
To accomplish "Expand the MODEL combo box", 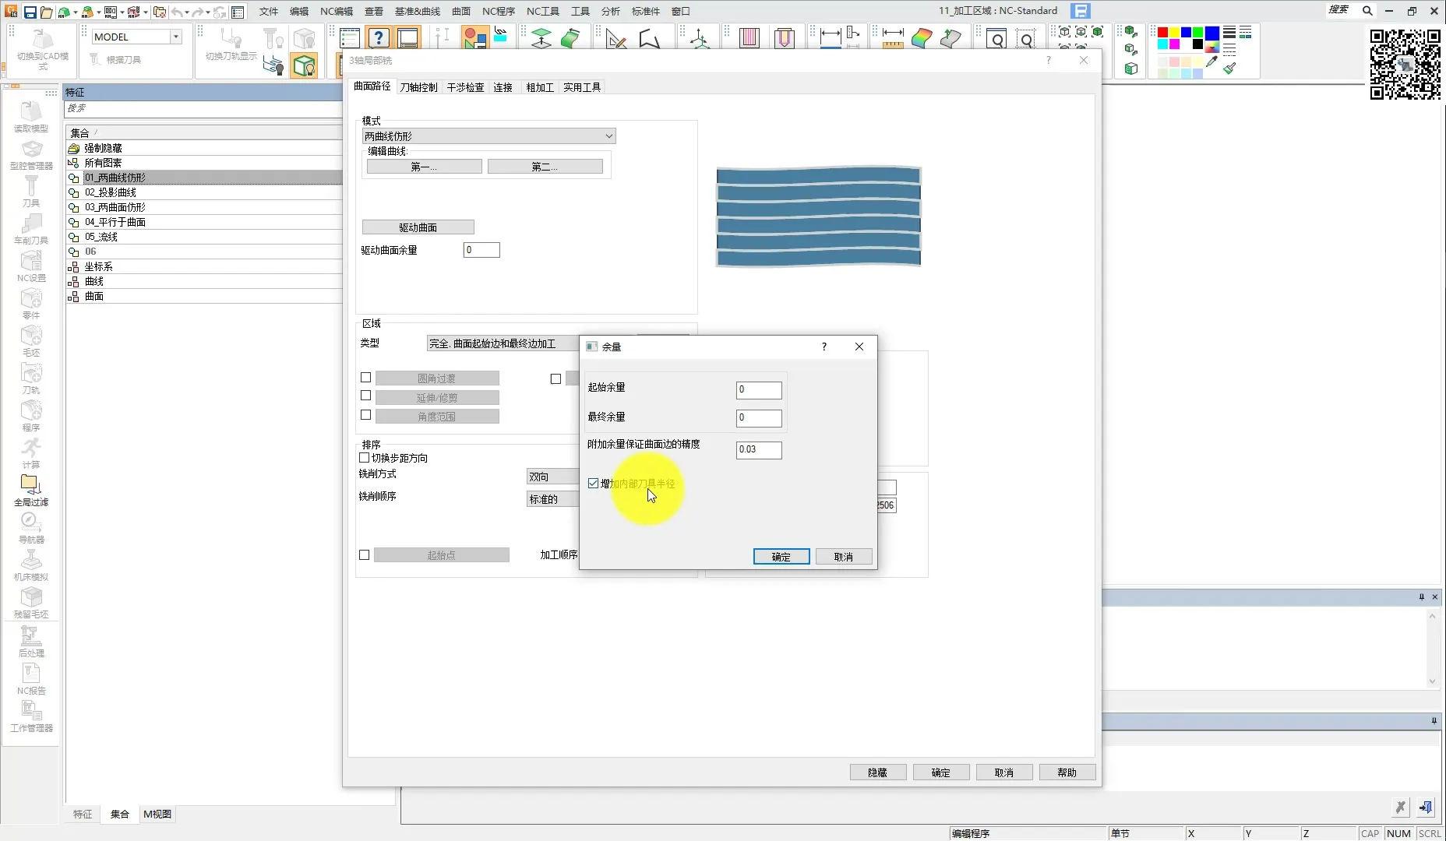I will 176,37.
